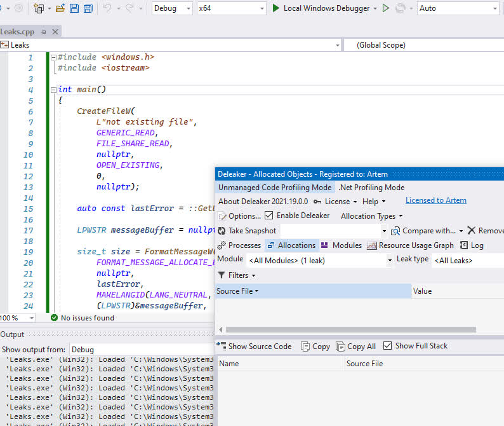This screenshot has width=504, height=426.
Task: Click the Save file icon
Action: (x=74, y=8)
